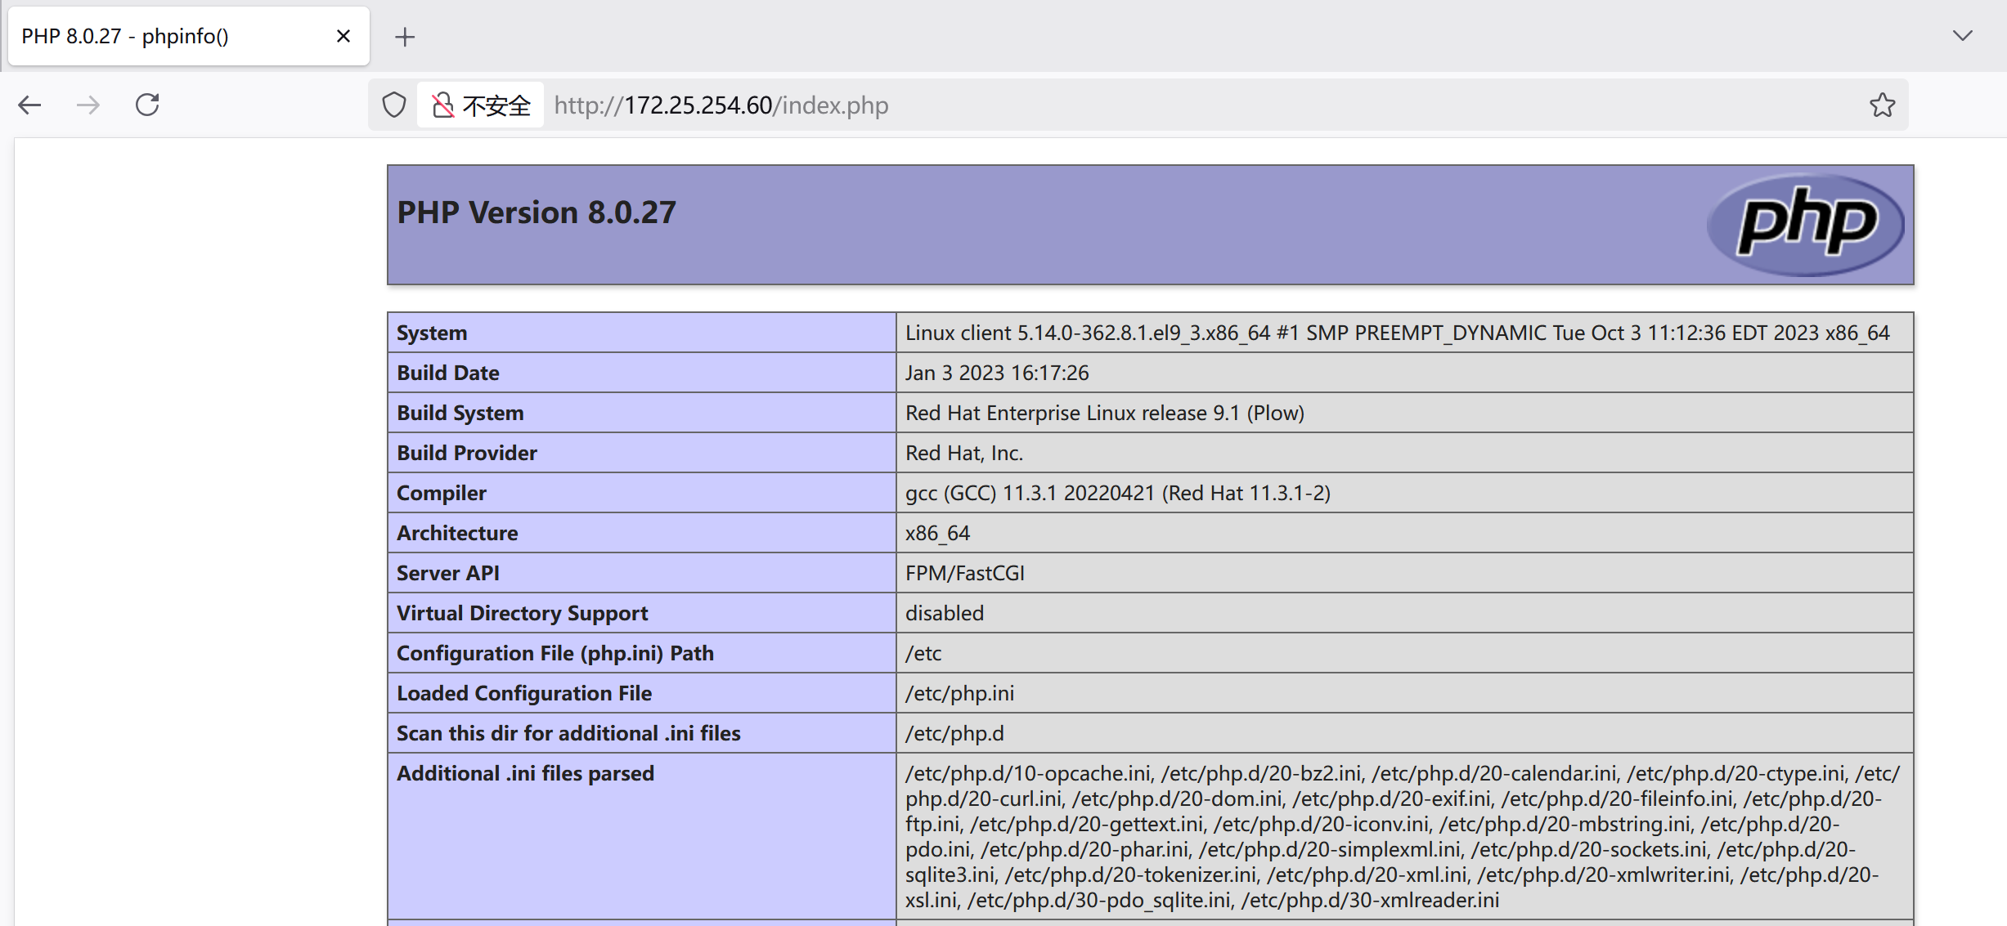This screenshot has height=926, width=2007.
Task: Click the crossed-out lock insecure connection icon
Action: click(x=442, y=105)
